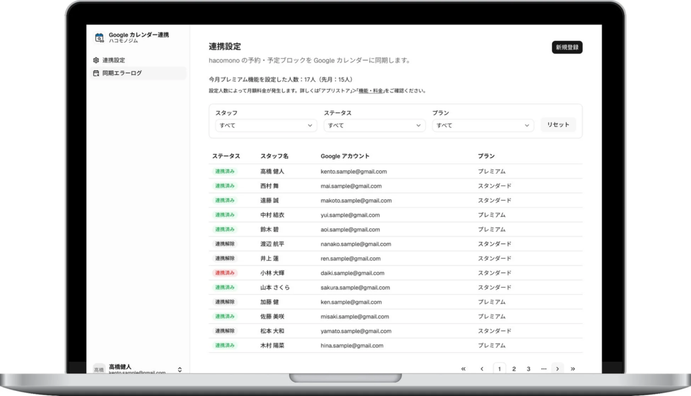Click nanako.sample@gmail.com account cell
This screenshot has height=396, width=691.
pyautogui.click(x=356, y=244)
